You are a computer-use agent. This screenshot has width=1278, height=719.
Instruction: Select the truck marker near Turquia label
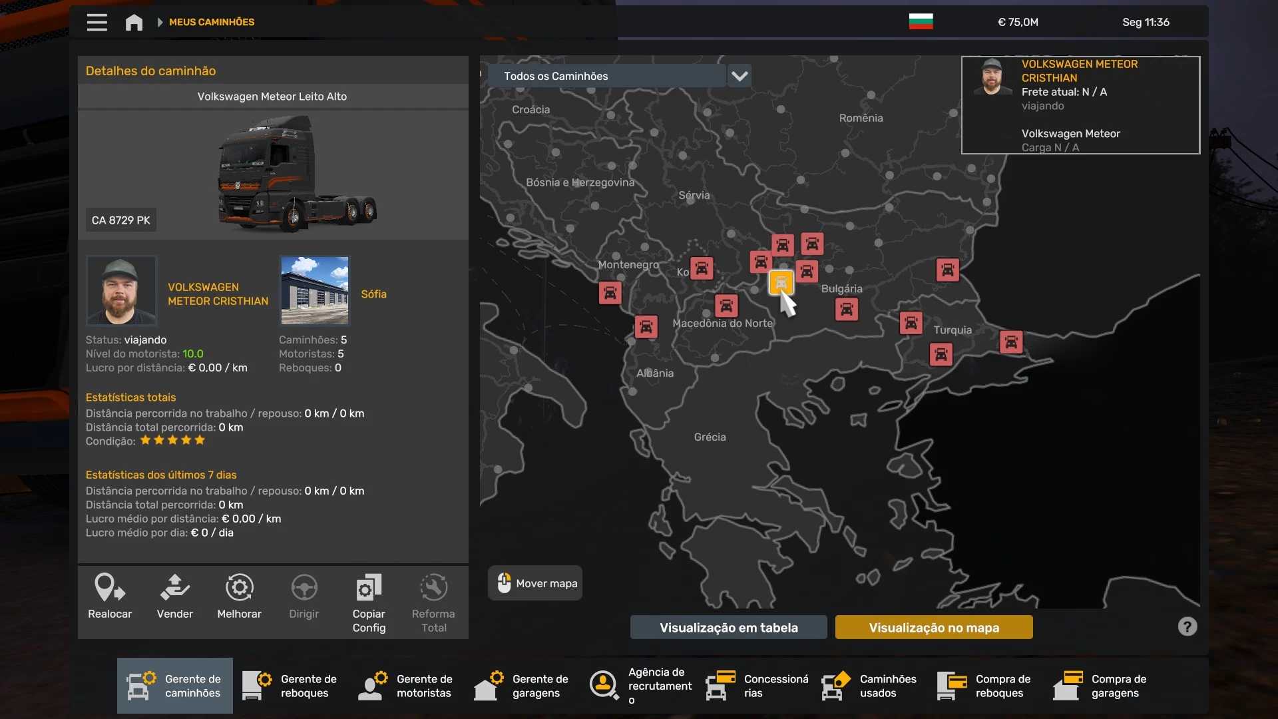941,354
